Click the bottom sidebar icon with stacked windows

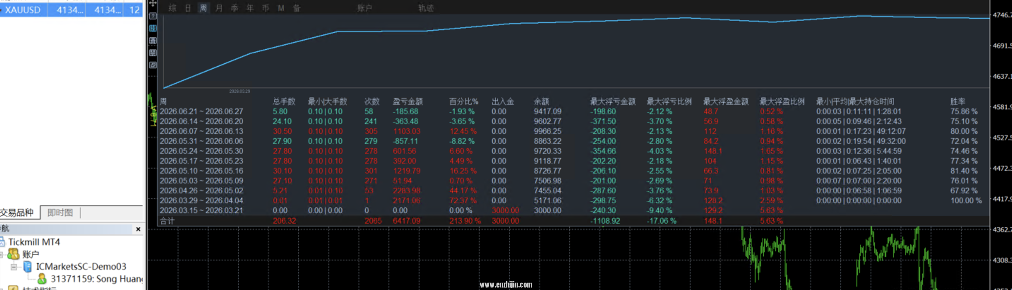(x=153, y=65)
